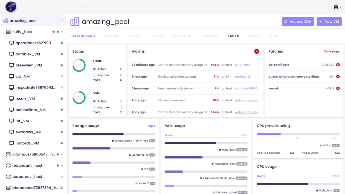Click the paused status icon on cip_VM
Viewport: 345px width, 194px height.
(x=62, y=77)
